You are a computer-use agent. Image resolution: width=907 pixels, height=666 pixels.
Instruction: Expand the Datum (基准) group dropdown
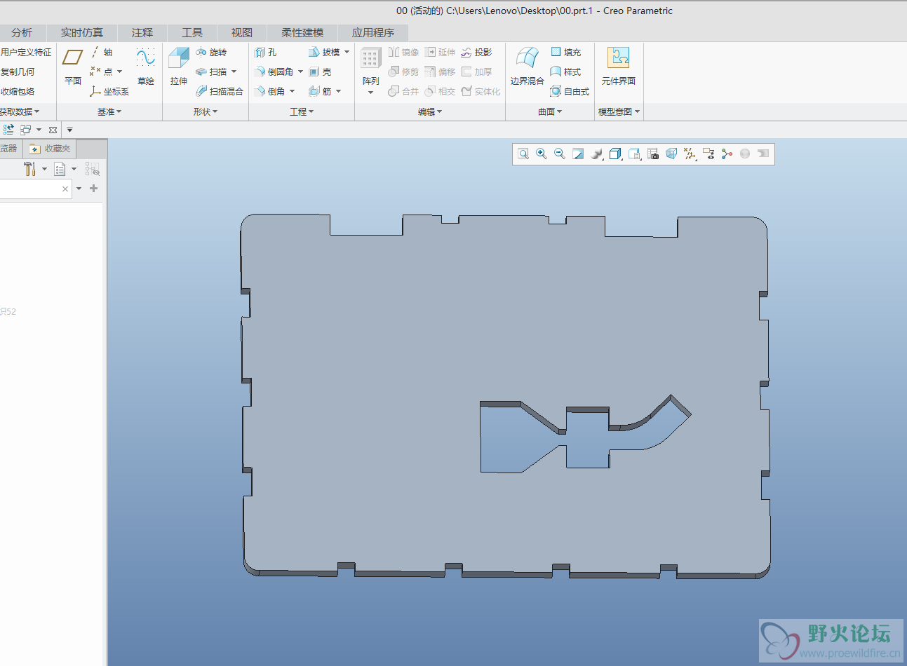pos(109,112)
